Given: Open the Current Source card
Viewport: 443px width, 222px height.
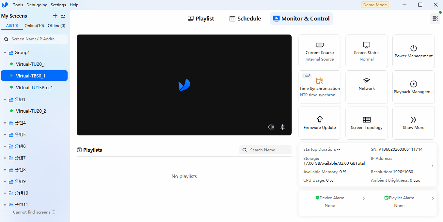Looking at the screenshot, I should click(x=320, y=51).
